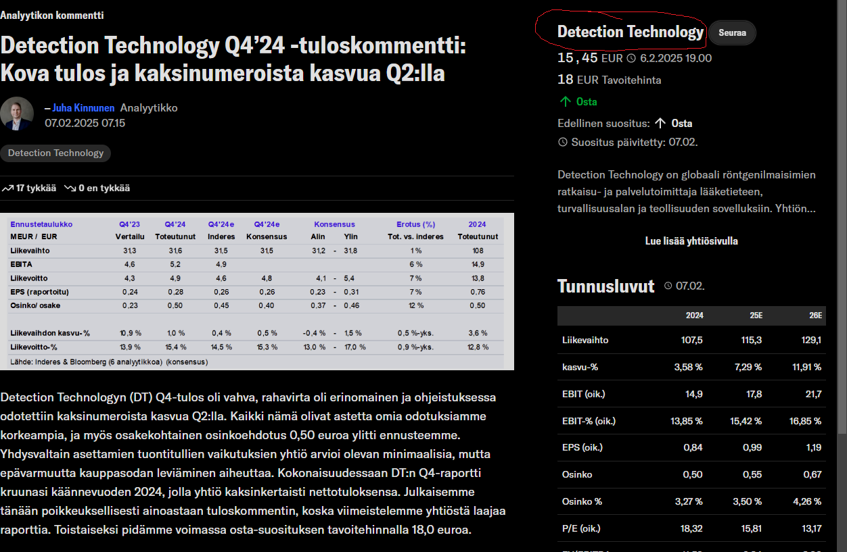This screenshot has width=847, height=552.
Task: Click the 0 en tykkää count text
Action: click(x=104, y=189)
